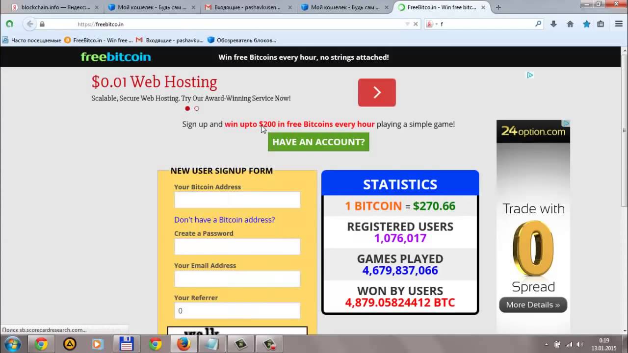Click the 1,076,017 registered users value

click(400, 238)
